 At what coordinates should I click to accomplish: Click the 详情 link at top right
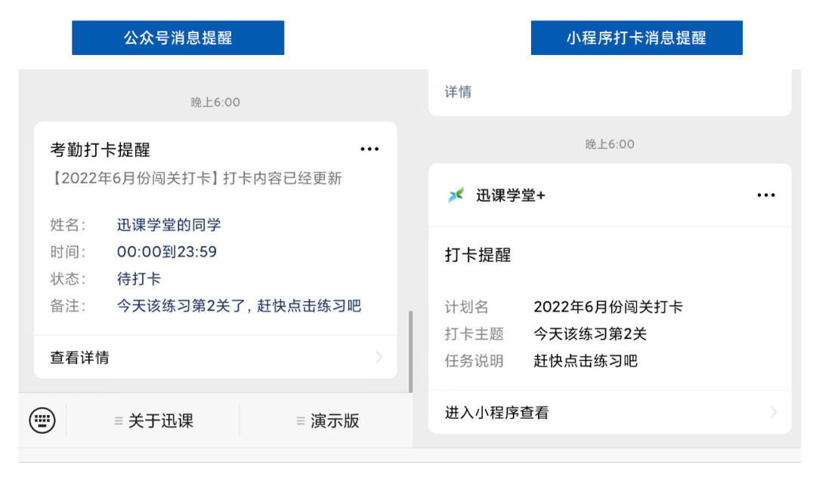coord(457,91)
